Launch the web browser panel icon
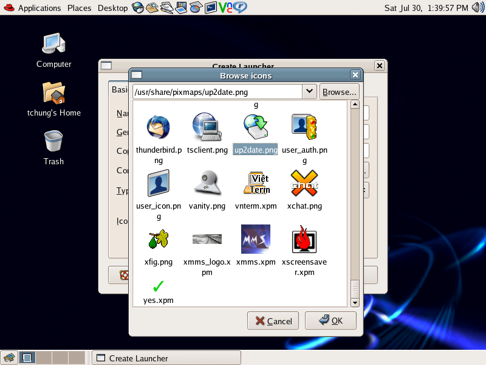 pos(138,7)
